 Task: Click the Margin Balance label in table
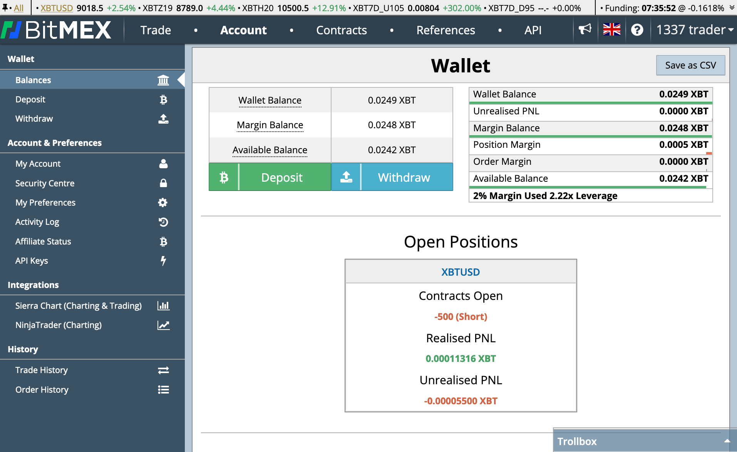(x=270, y=125)
